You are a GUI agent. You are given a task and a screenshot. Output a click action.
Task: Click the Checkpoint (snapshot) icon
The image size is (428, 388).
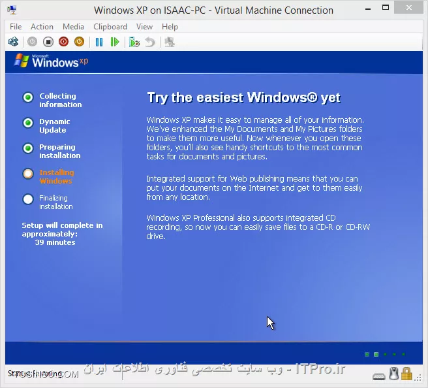click(134, 42)
